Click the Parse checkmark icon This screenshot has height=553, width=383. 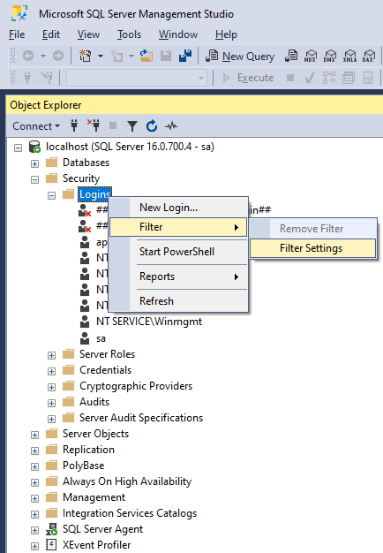(310, 78)
